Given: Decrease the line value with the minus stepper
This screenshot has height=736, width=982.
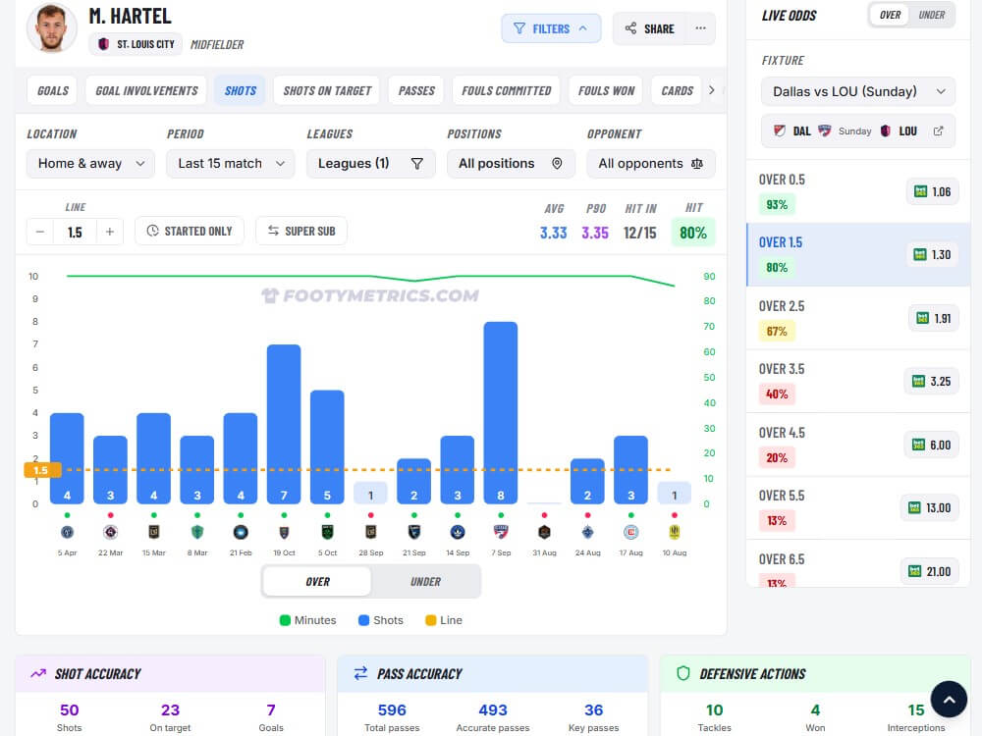Looking at the screenshot, I should [39, 232].
